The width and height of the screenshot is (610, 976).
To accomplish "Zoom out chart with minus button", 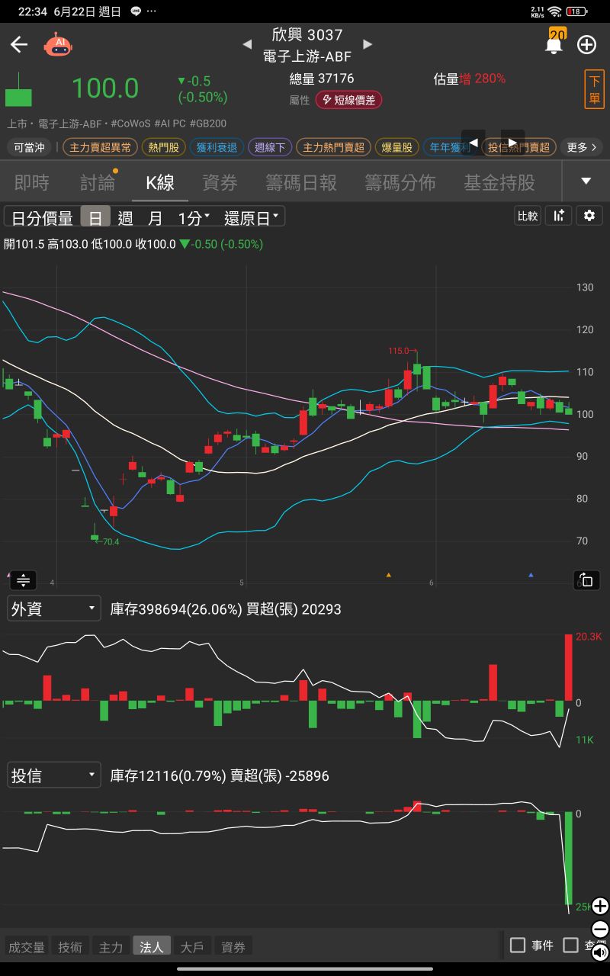I will pos(600,929).
